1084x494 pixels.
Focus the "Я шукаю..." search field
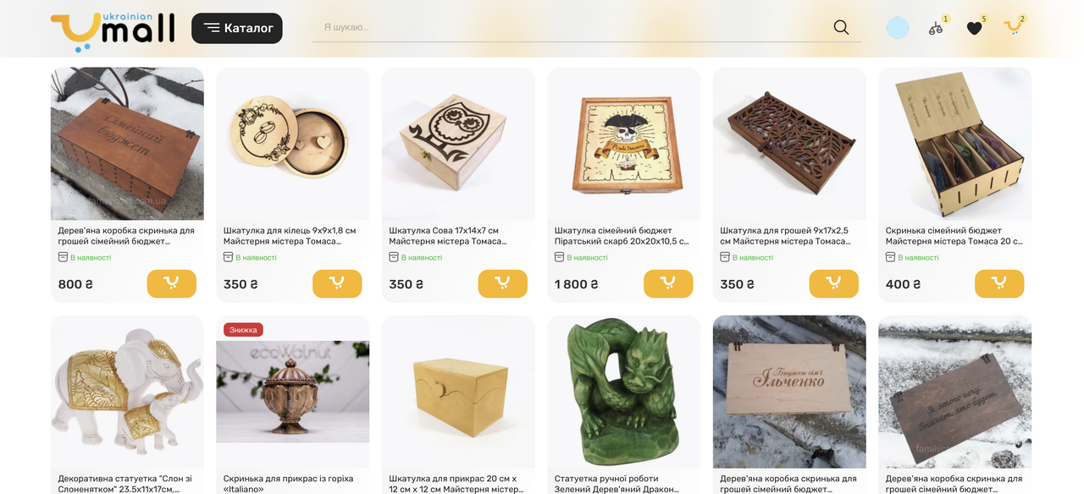pos(572,27)
